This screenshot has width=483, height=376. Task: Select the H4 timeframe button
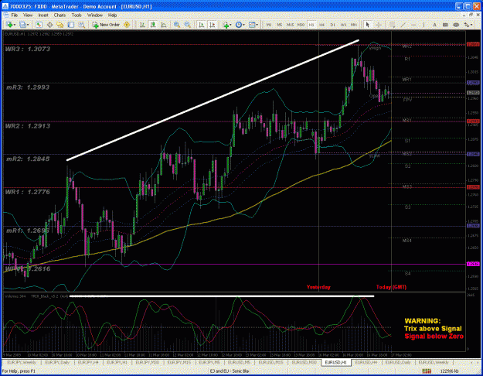coord(322,25)
